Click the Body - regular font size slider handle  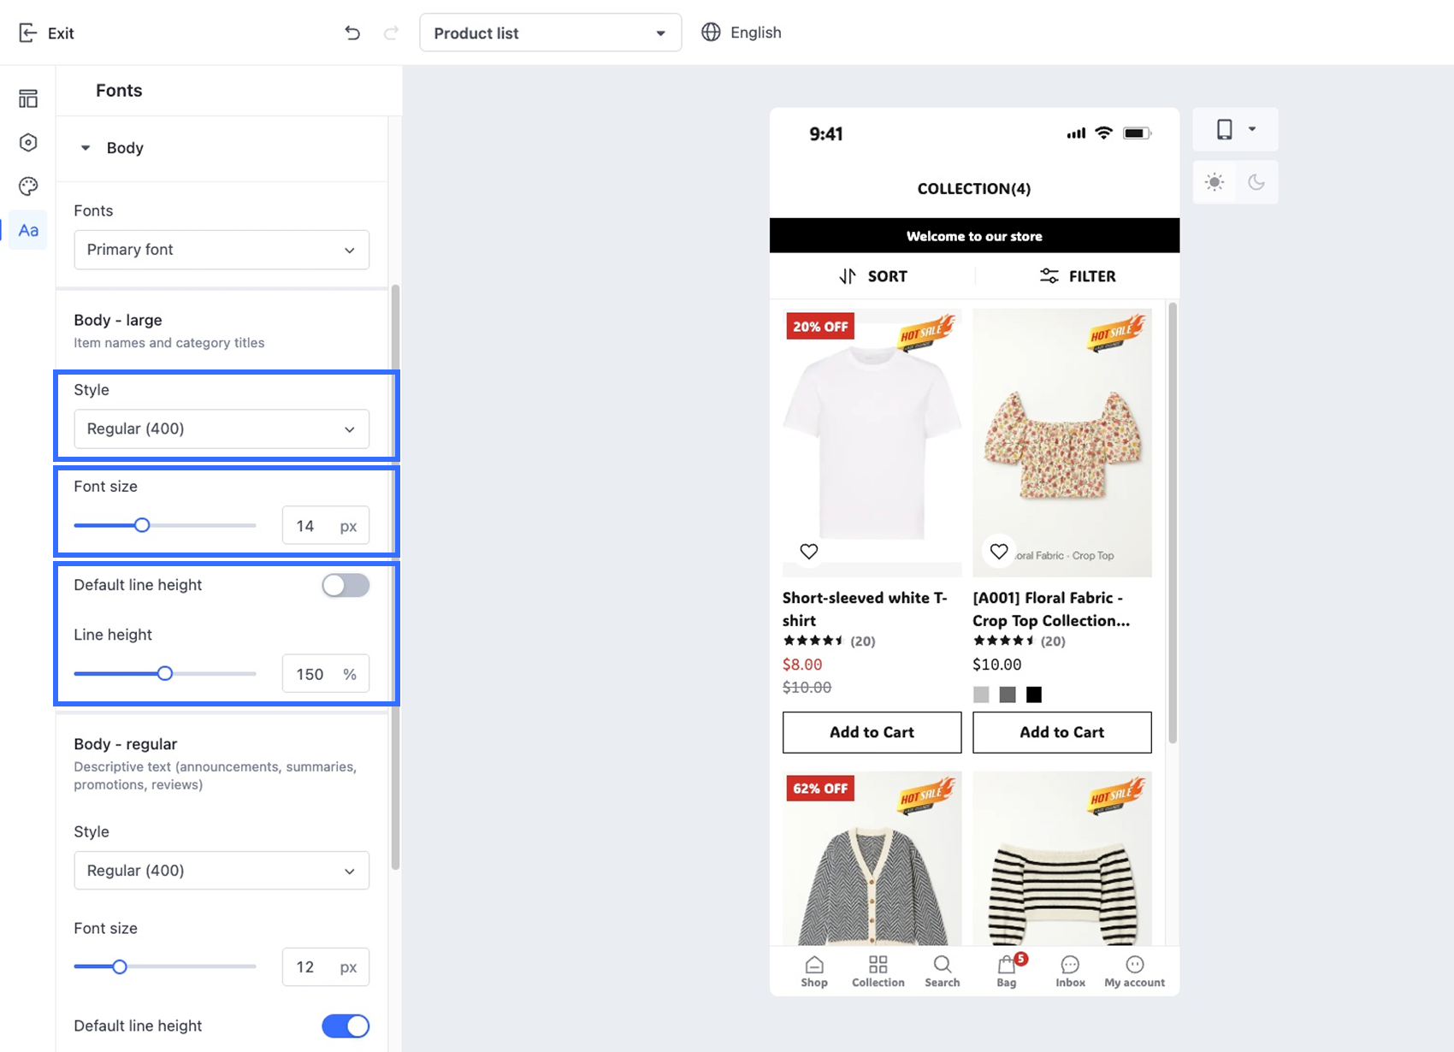(x=120, y=966)
